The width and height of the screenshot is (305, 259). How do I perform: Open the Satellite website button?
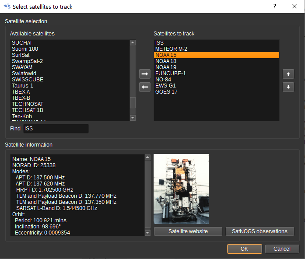188,231
